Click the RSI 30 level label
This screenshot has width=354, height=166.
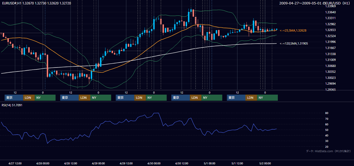[327, 141]
